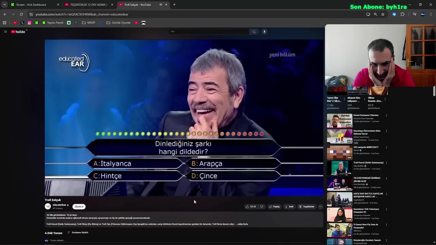Viewport: 436px width, 245px height.
Task: Open 243 saniyede MINECRAFT thumbnail
Action: pos(340,152)
